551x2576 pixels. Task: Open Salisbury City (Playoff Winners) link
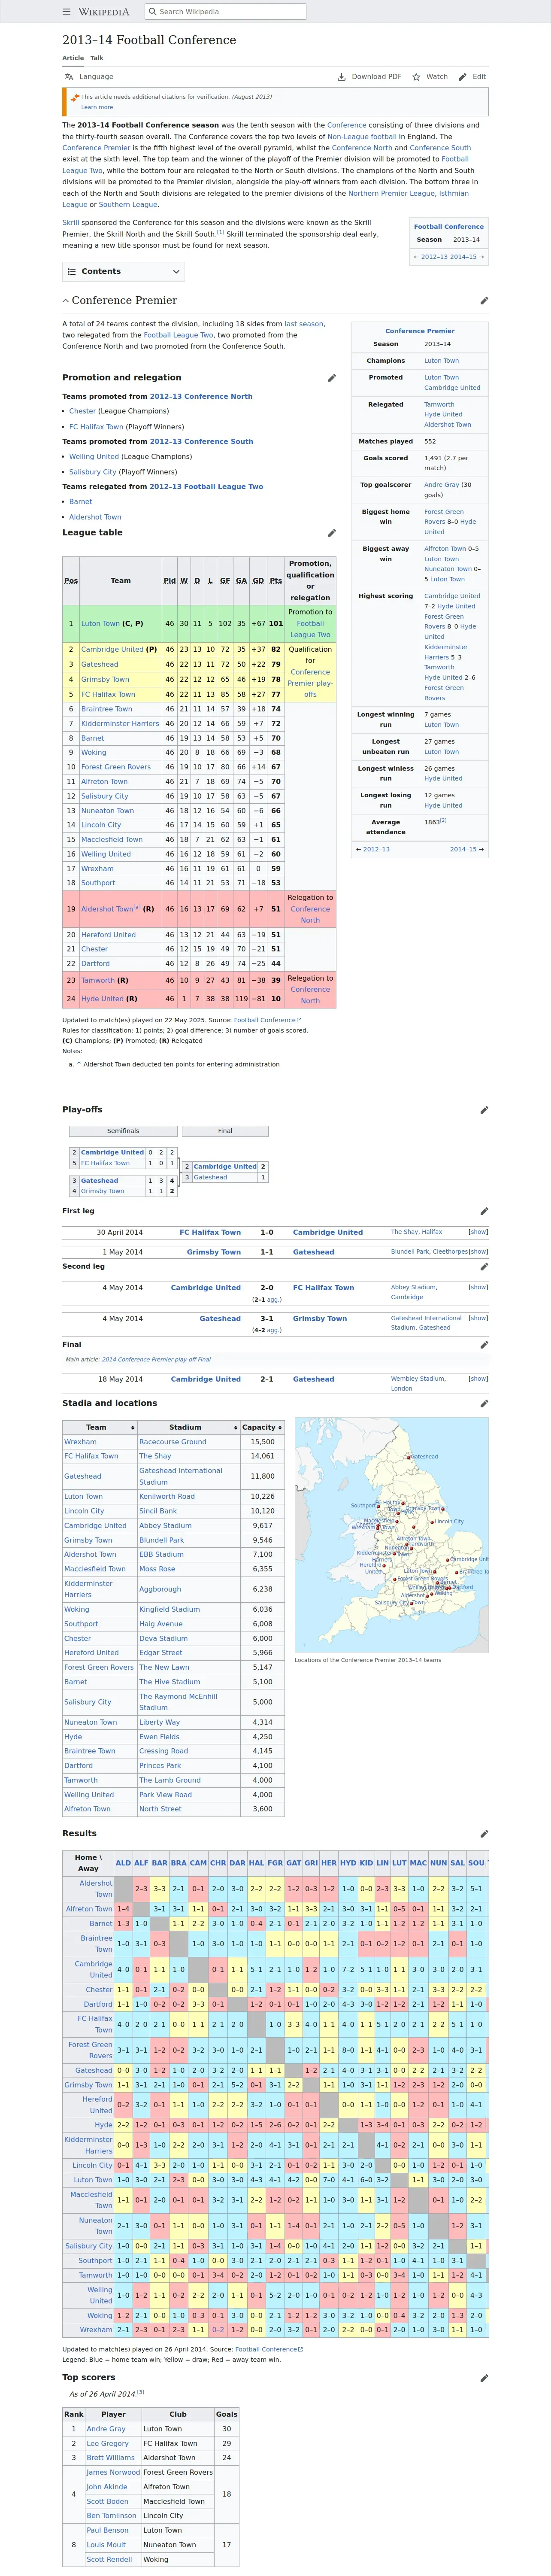point(92,472)
